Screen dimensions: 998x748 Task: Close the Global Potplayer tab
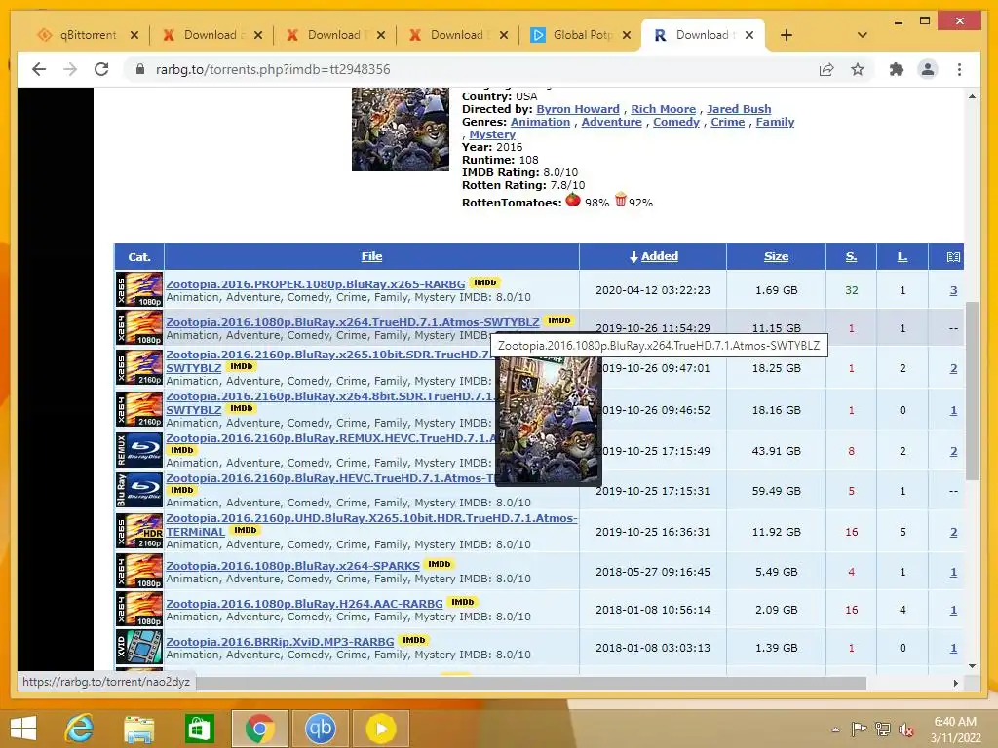click(627, 35)
